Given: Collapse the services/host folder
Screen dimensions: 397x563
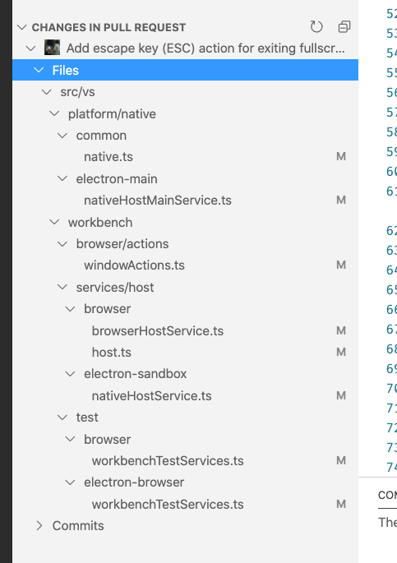Looking at the screenshot, I should (x=62, y=287).
